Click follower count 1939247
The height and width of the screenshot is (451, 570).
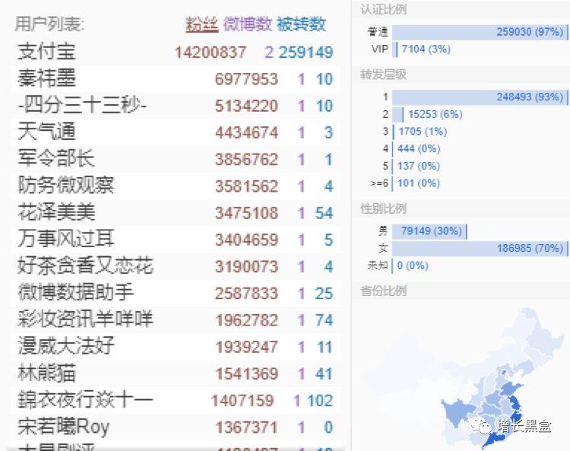click(x=246, y=347)
